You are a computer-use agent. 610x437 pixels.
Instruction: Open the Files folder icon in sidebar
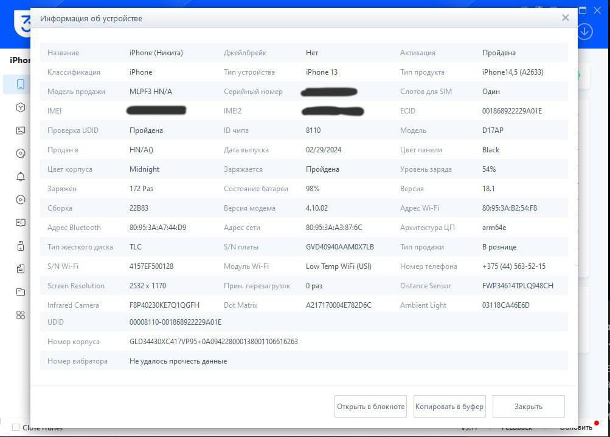21,292
